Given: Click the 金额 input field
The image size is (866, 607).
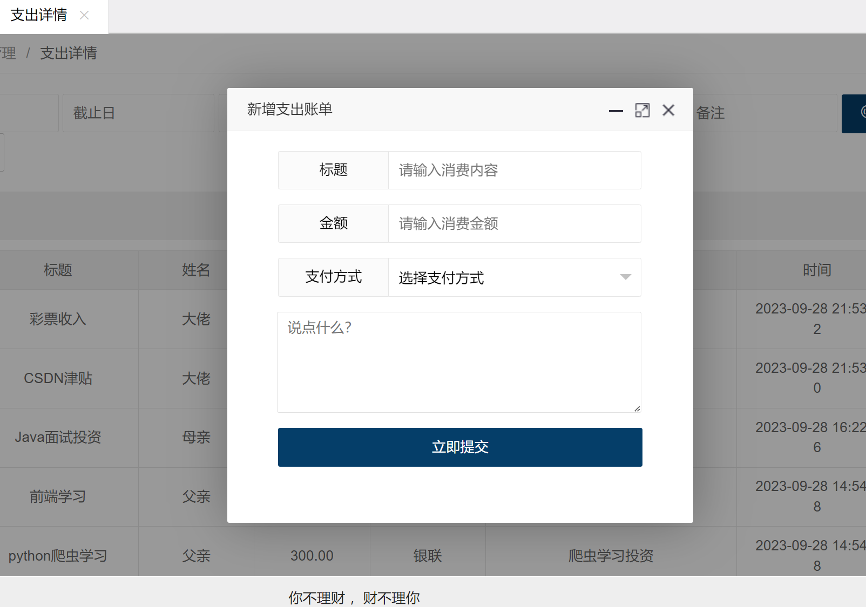Looking at the screenshot, I should pos(514,224).
